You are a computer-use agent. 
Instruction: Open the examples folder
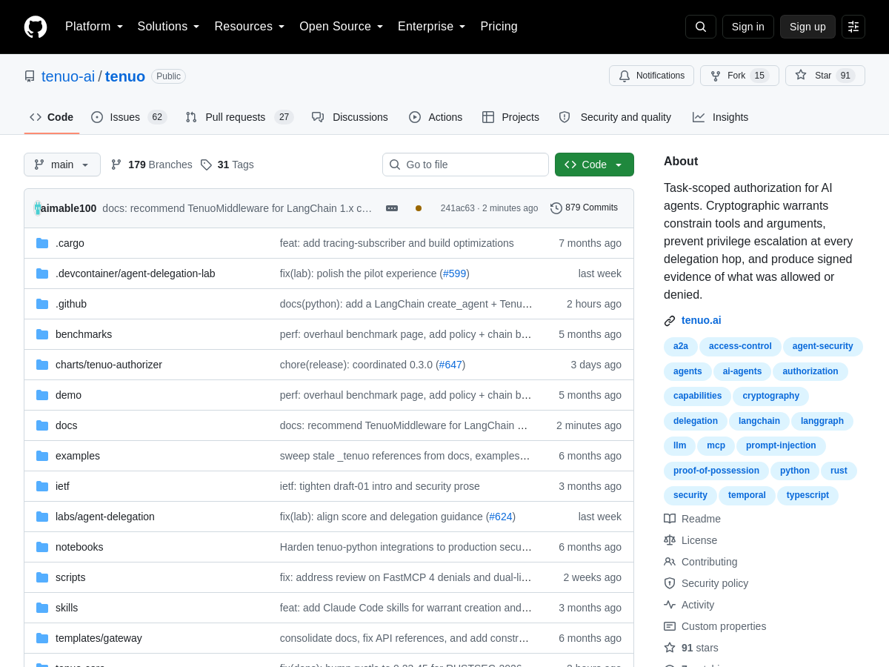pyautogui.click(x=78, y=456)
